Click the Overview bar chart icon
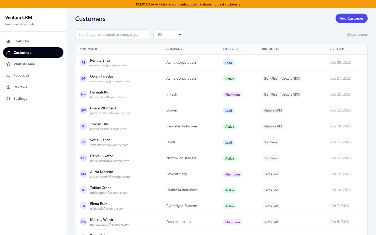 (x=8, y=41)
